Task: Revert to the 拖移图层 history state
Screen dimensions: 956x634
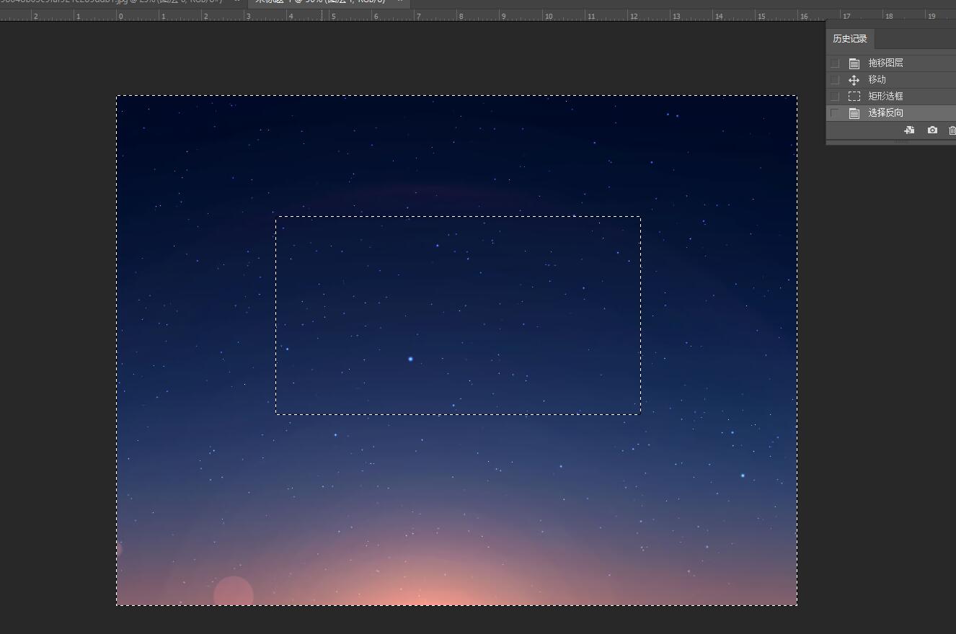Action: pos(885,63)
